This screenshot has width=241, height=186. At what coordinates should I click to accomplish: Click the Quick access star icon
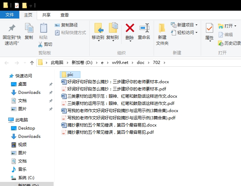point(11,76)
